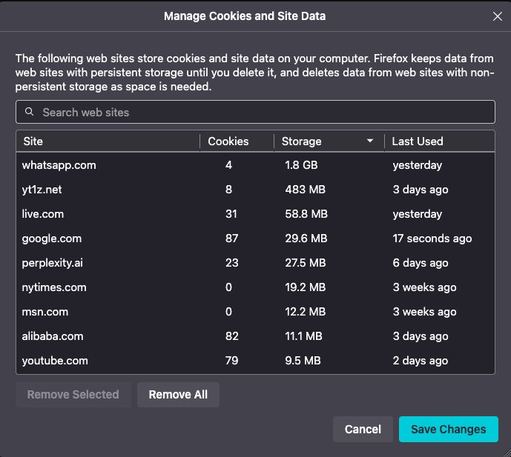Select the nytimes.com site entry
The width and height of the screenshot is (511, 457).
(54, 287)
